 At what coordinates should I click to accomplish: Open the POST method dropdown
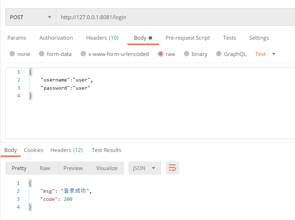pyautogui.click(x=31, y=17)
